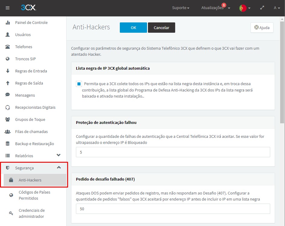Image resolution: width=285 pixels, height=226 pixels.
Task: Click the Backup e Restauração database icon
Action: (x=8, y=144)
